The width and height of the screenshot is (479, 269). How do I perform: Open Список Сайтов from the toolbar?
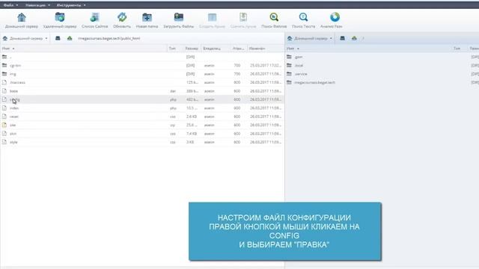click(x=95, y=20)
